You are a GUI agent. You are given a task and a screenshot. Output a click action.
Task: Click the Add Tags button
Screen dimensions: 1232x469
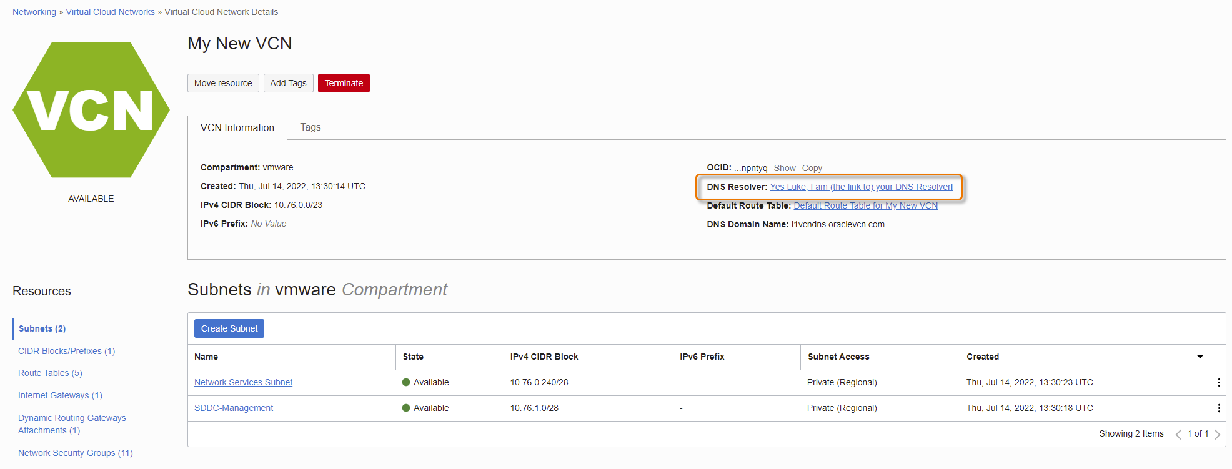pyautogui.click(x=288, y=83)
